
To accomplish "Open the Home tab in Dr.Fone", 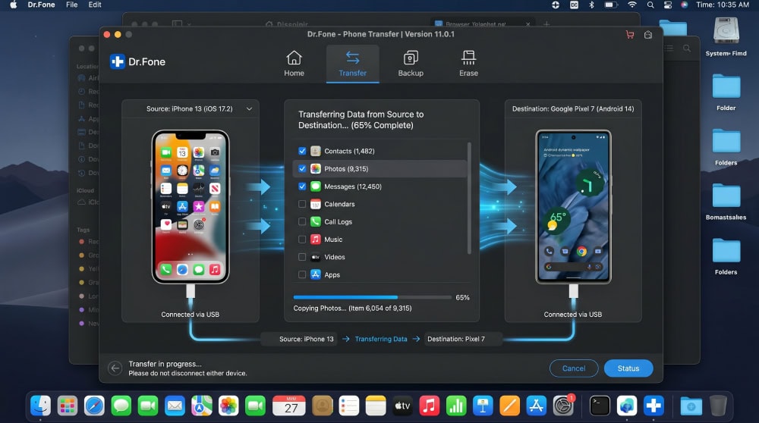I will click(294, 64).
